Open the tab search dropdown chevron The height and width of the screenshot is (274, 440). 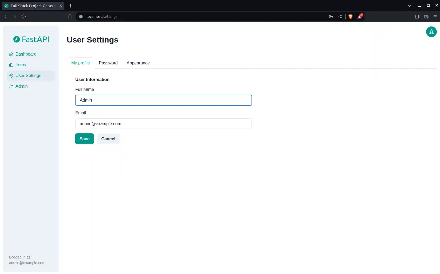tap(409, 6)
